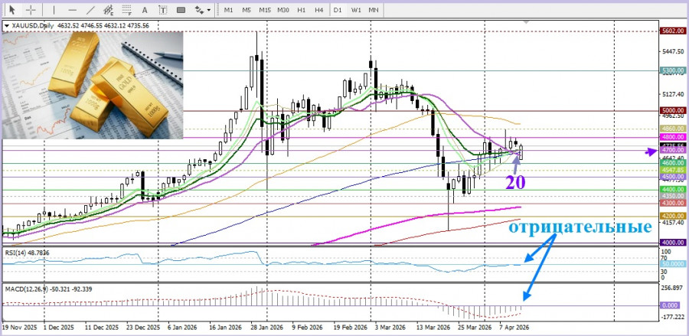Select the MN monthly timeframe
This screenshot has height=336, width=689.
[x=374, y=10]
